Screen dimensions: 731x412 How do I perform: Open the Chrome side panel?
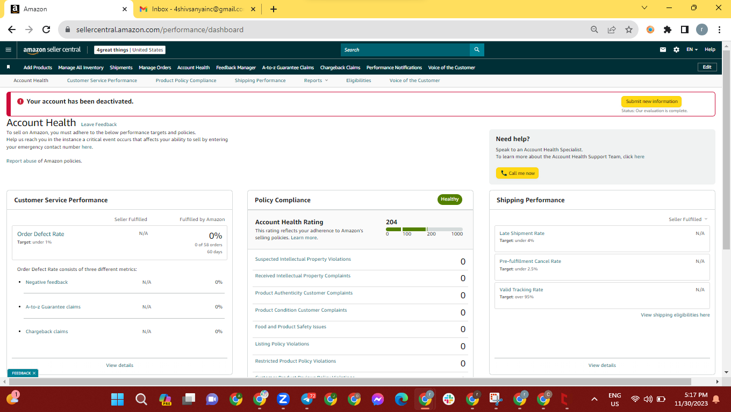tap(685, 30)
